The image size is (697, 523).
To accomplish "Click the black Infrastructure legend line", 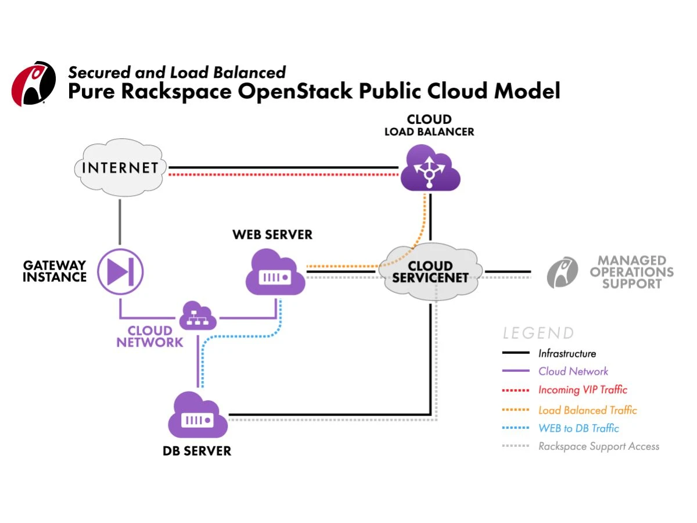I will coord(515,353).
